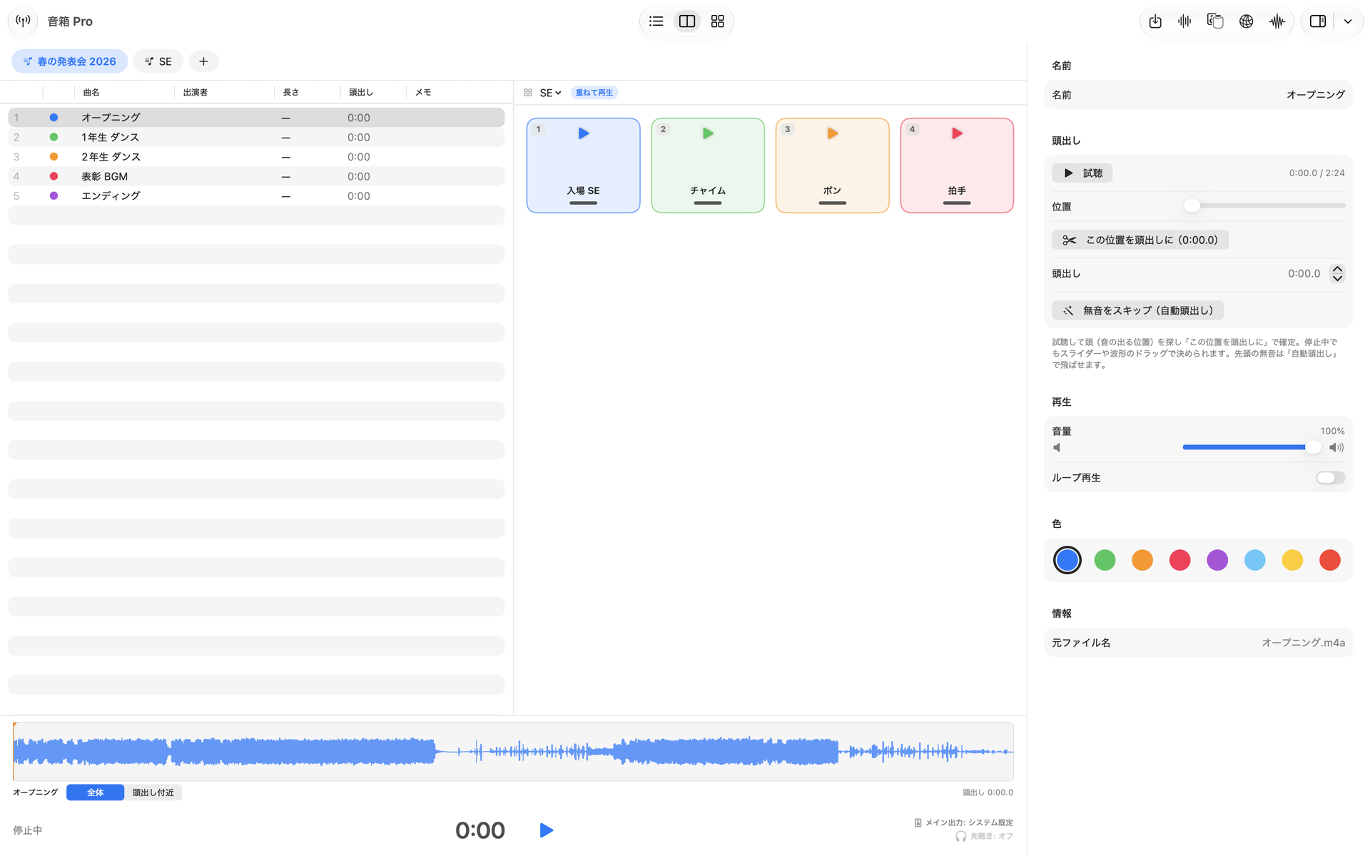
Task: Click the 音箱 Pro broadcast antenna icon
Action: coord(23,21)
